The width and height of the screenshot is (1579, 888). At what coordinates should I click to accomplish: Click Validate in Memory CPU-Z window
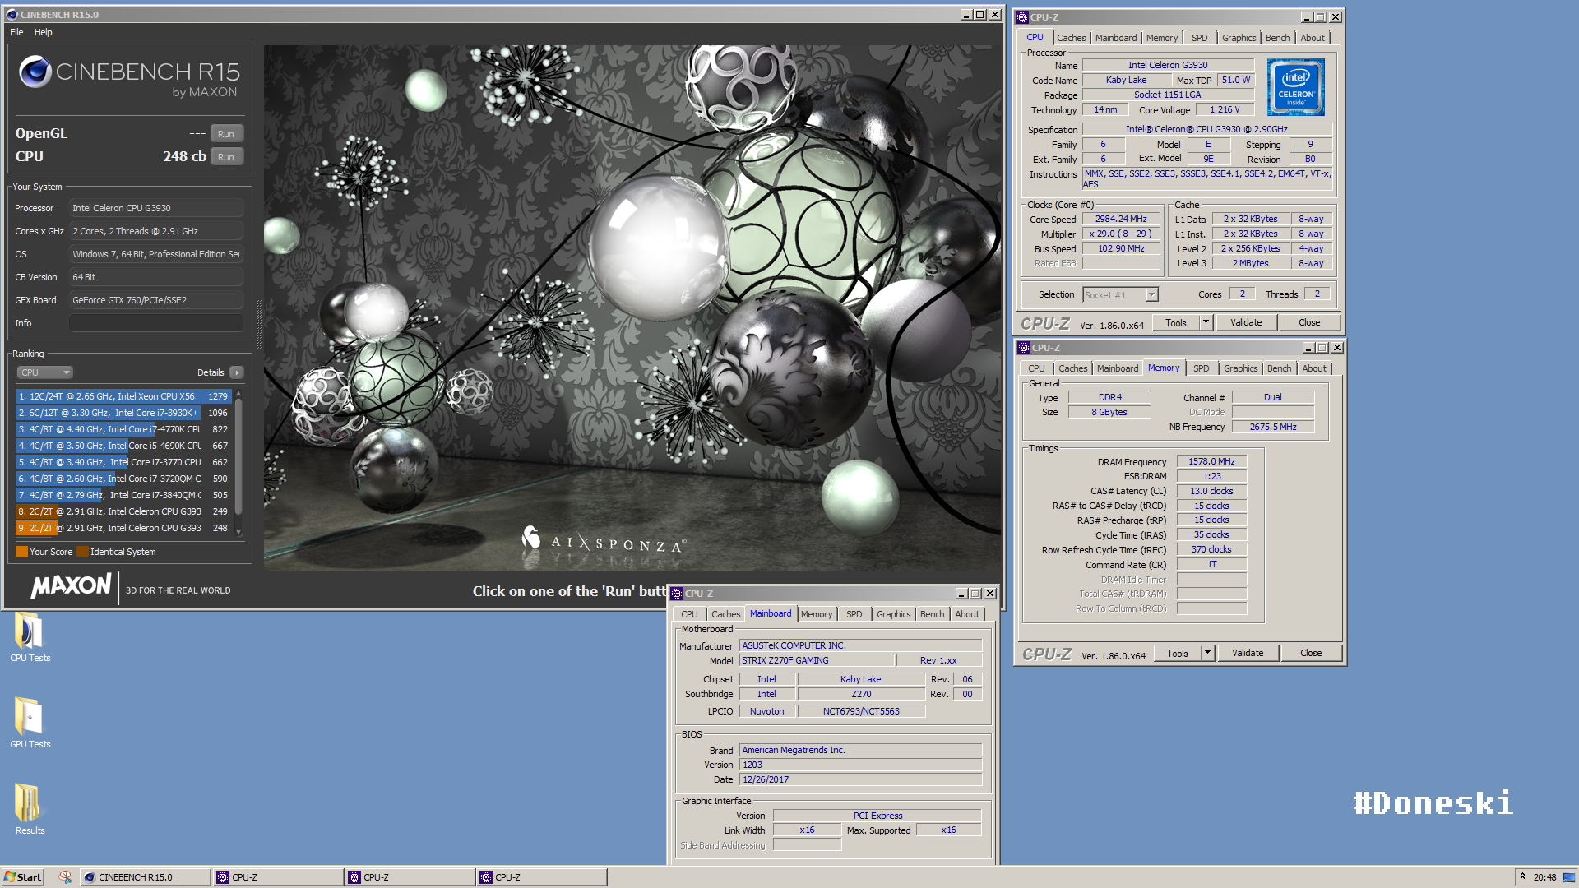[1248, 654]
